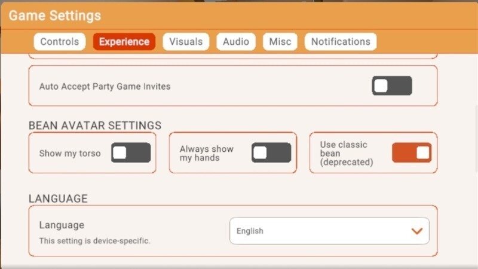This screenshot has width=478, height=269.
Task: Open the Language dropdown showing English
Action: pos(329,231)
